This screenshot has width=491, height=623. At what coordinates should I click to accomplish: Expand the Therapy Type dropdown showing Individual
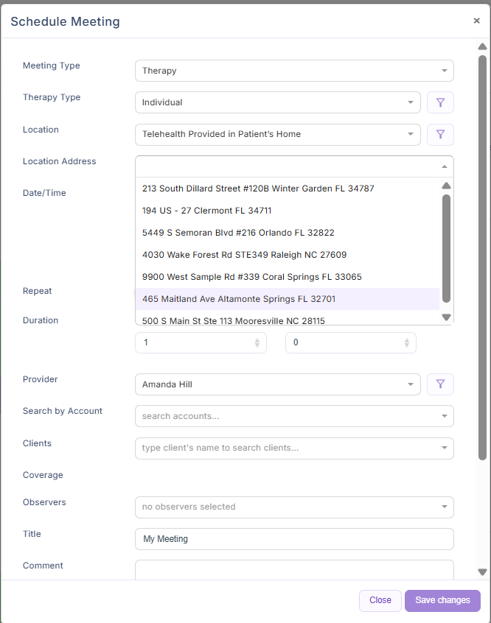(277, 102)
